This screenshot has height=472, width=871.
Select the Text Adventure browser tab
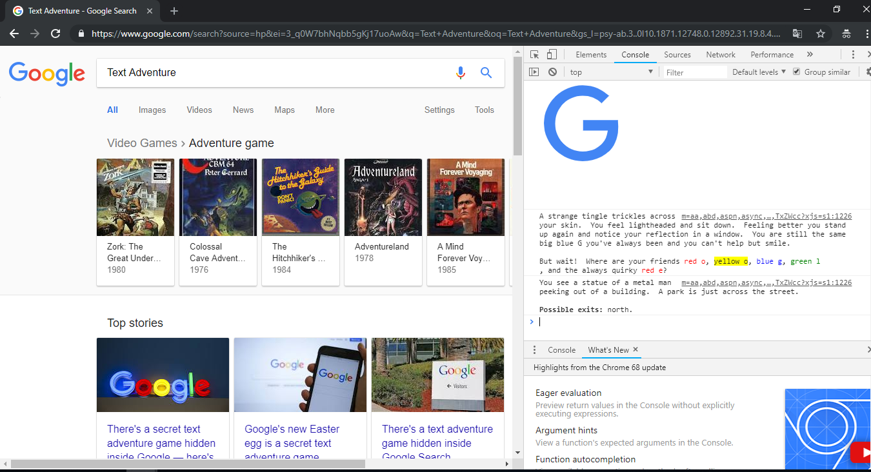tap(82, 11)
